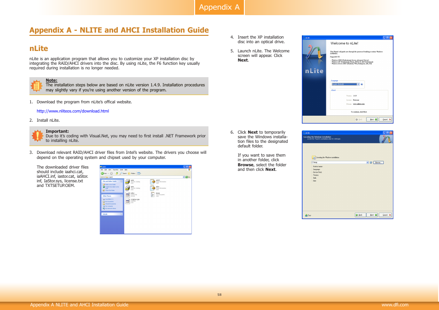Viewport: 439px width, 310px height.
Task: Open the View menu in the AHCI Explorer window
Action: point(110,169)
